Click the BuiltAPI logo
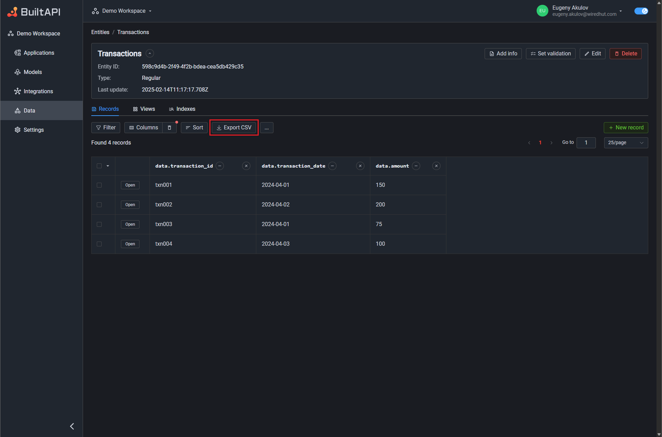662x437 pixels. pyautogui.click(x=33, y=12)
